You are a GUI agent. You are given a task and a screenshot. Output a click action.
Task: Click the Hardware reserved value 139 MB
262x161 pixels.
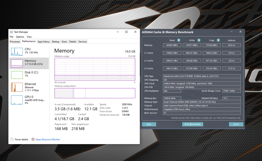(x=126, y=115)
